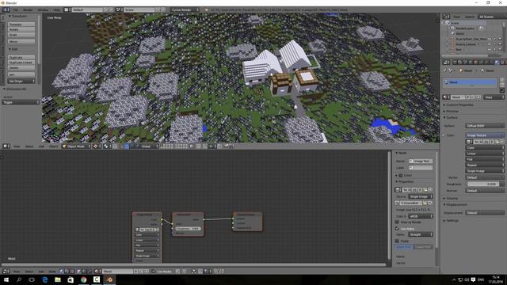Open the Global transform orientation dropdown
The width and height of the screenshot is (507, 285).
(150, 146)
